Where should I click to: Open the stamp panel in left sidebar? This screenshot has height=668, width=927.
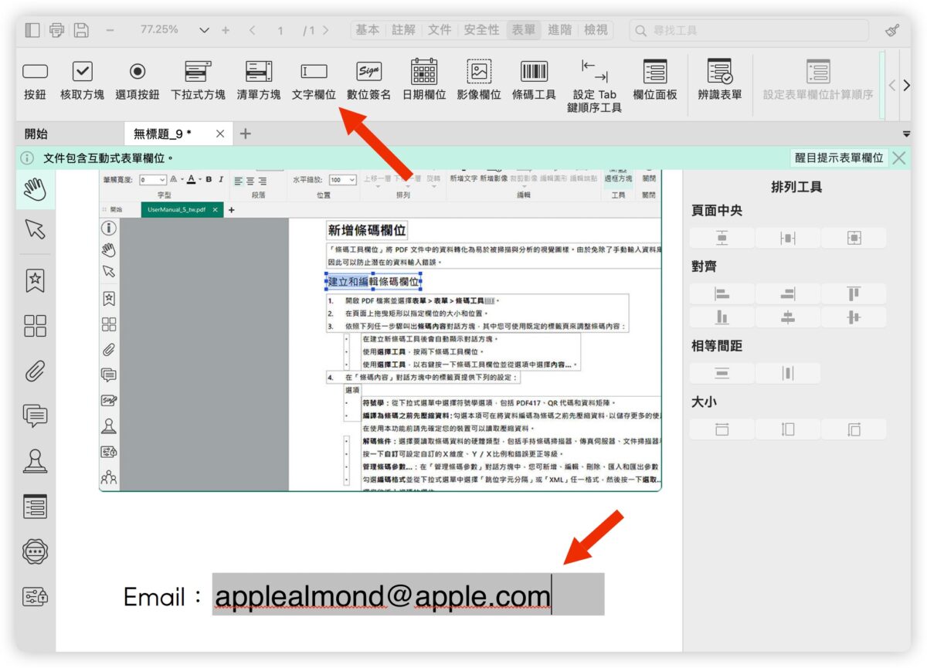tap(35, 461)
